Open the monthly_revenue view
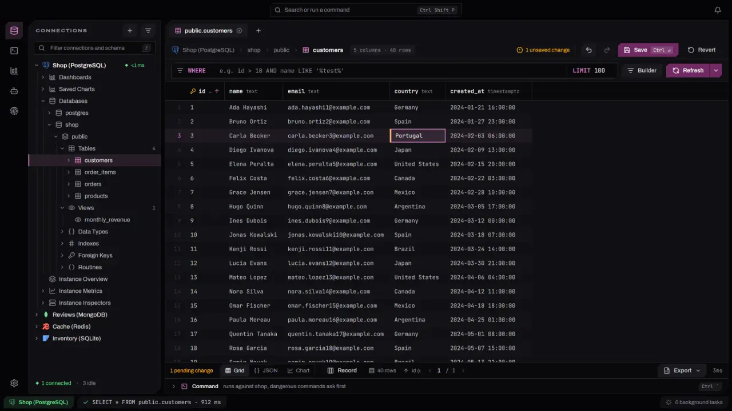The image size is (732, 411). pos(107,220)
